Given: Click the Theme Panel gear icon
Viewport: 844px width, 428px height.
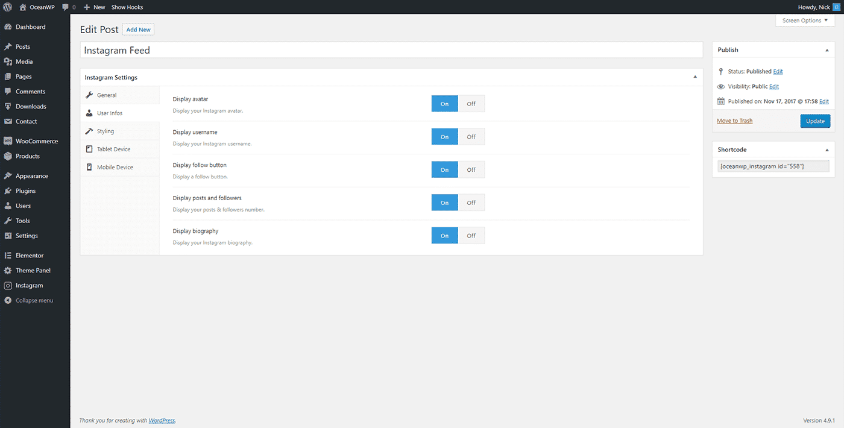Looking at the screenshot, I should 8,271.
